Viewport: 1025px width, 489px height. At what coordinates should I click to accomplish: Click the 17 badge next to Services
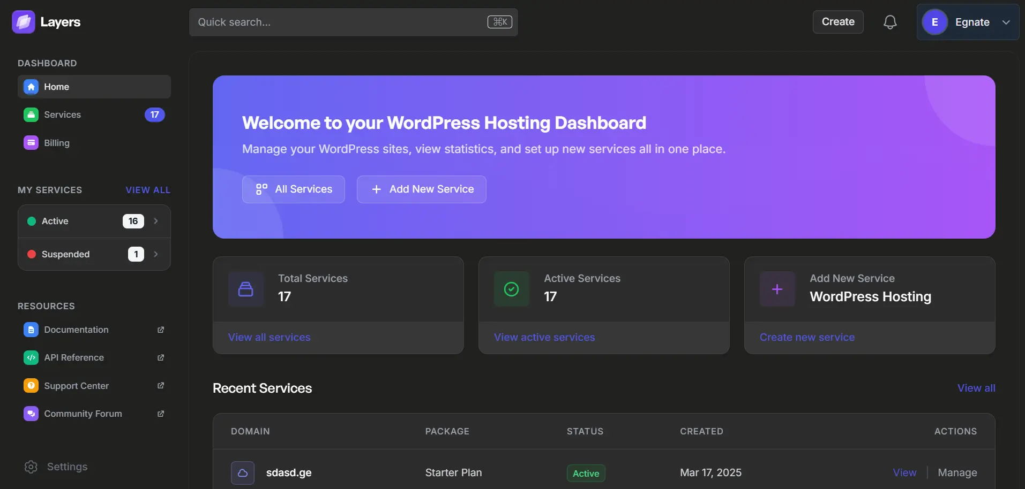point(155,114)
